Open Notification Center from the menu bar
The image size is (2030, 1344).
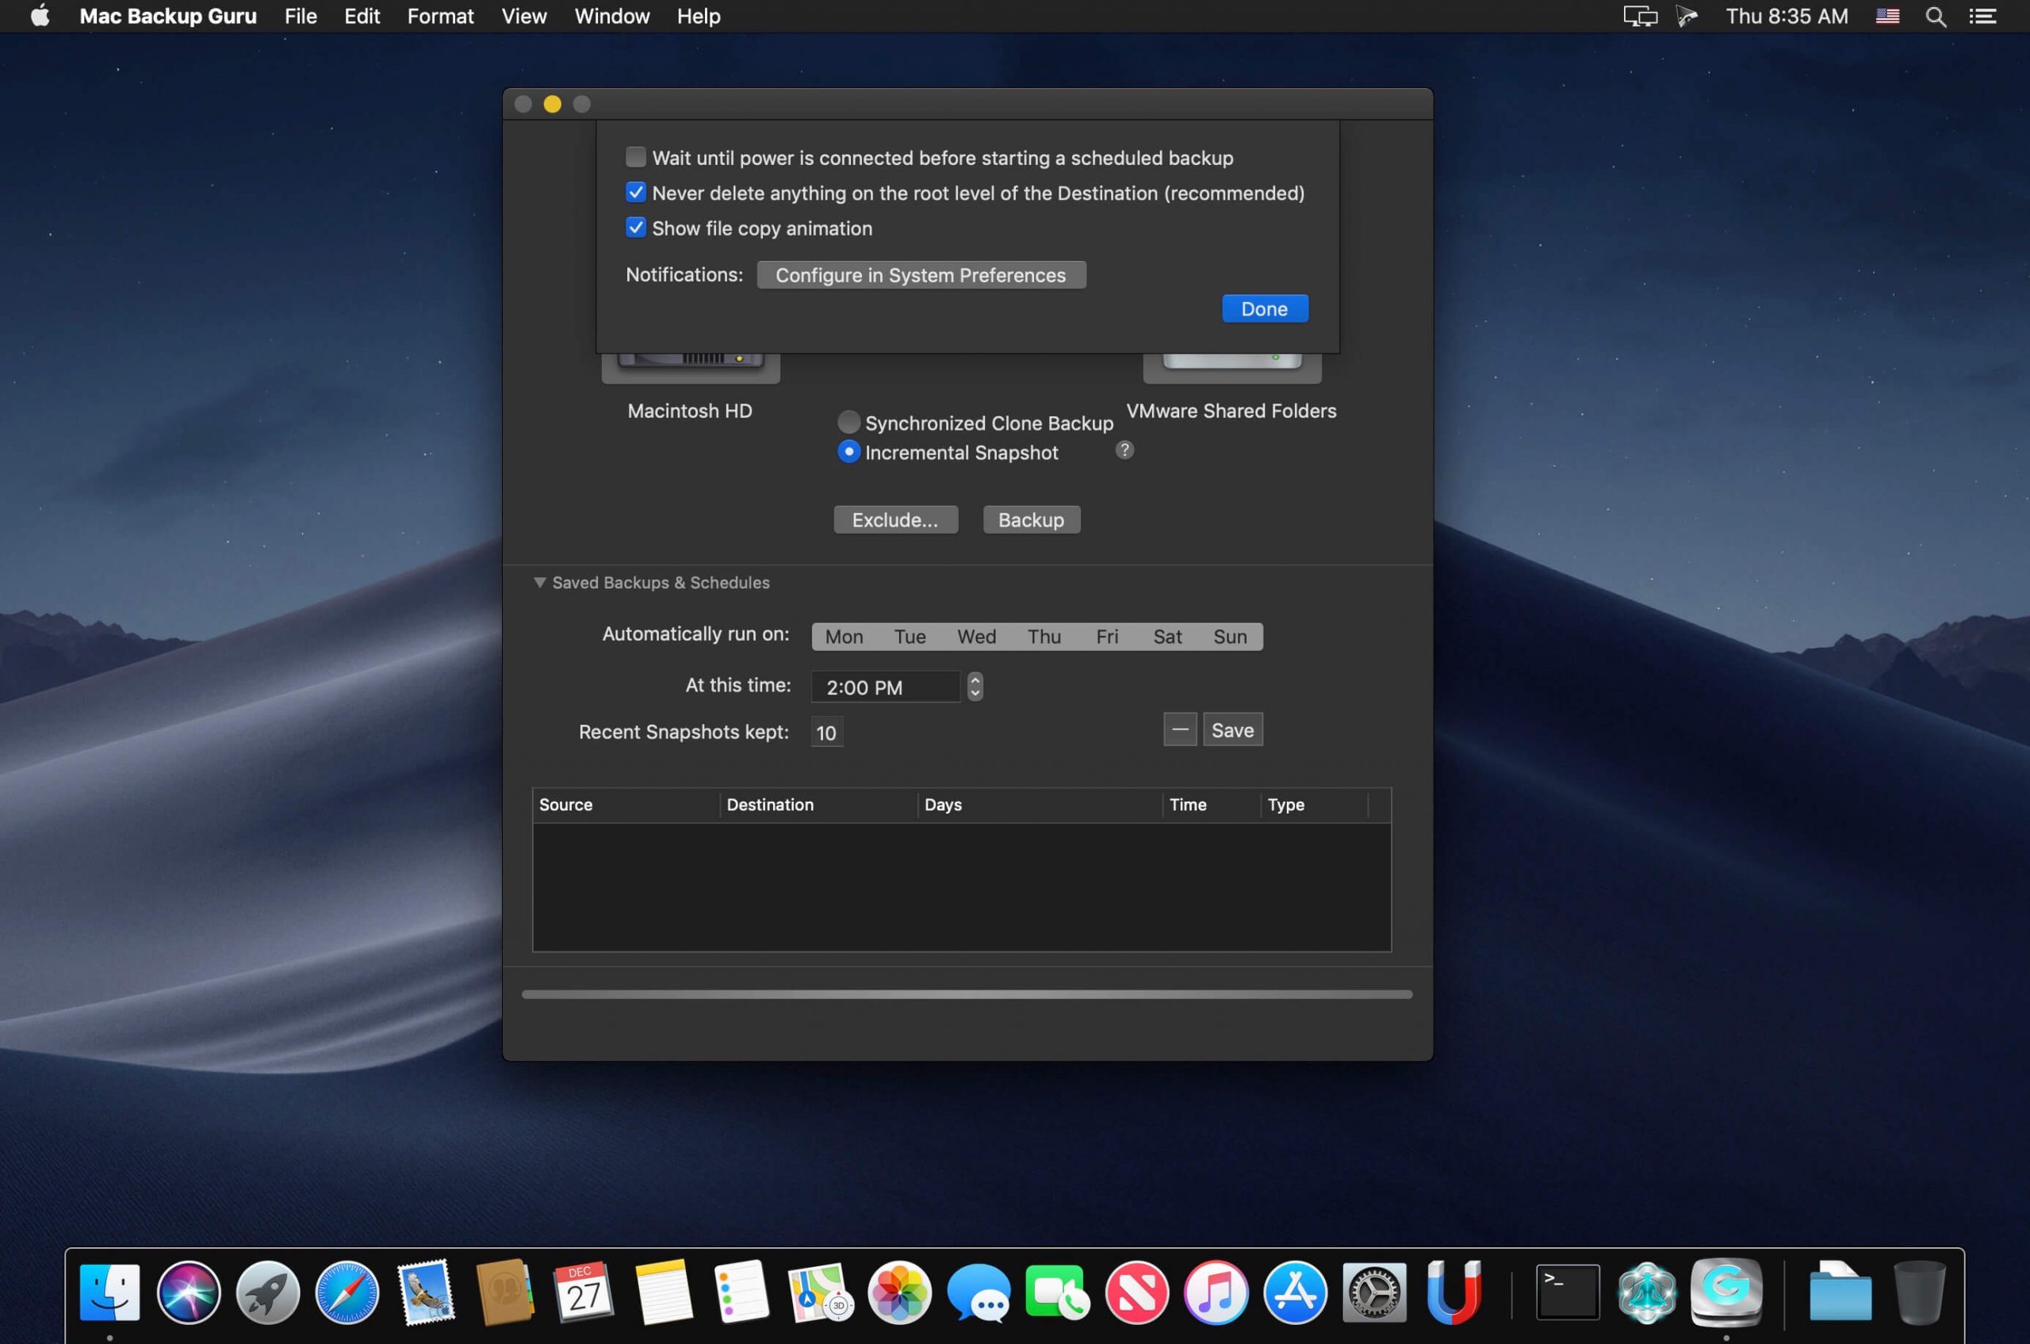point(1985,17)
